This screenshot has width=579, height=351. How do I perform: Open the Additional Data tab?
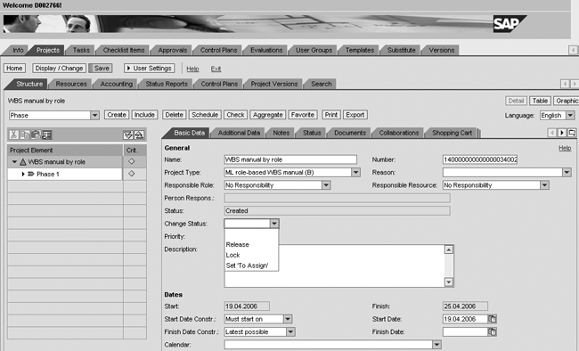[239, 133]
